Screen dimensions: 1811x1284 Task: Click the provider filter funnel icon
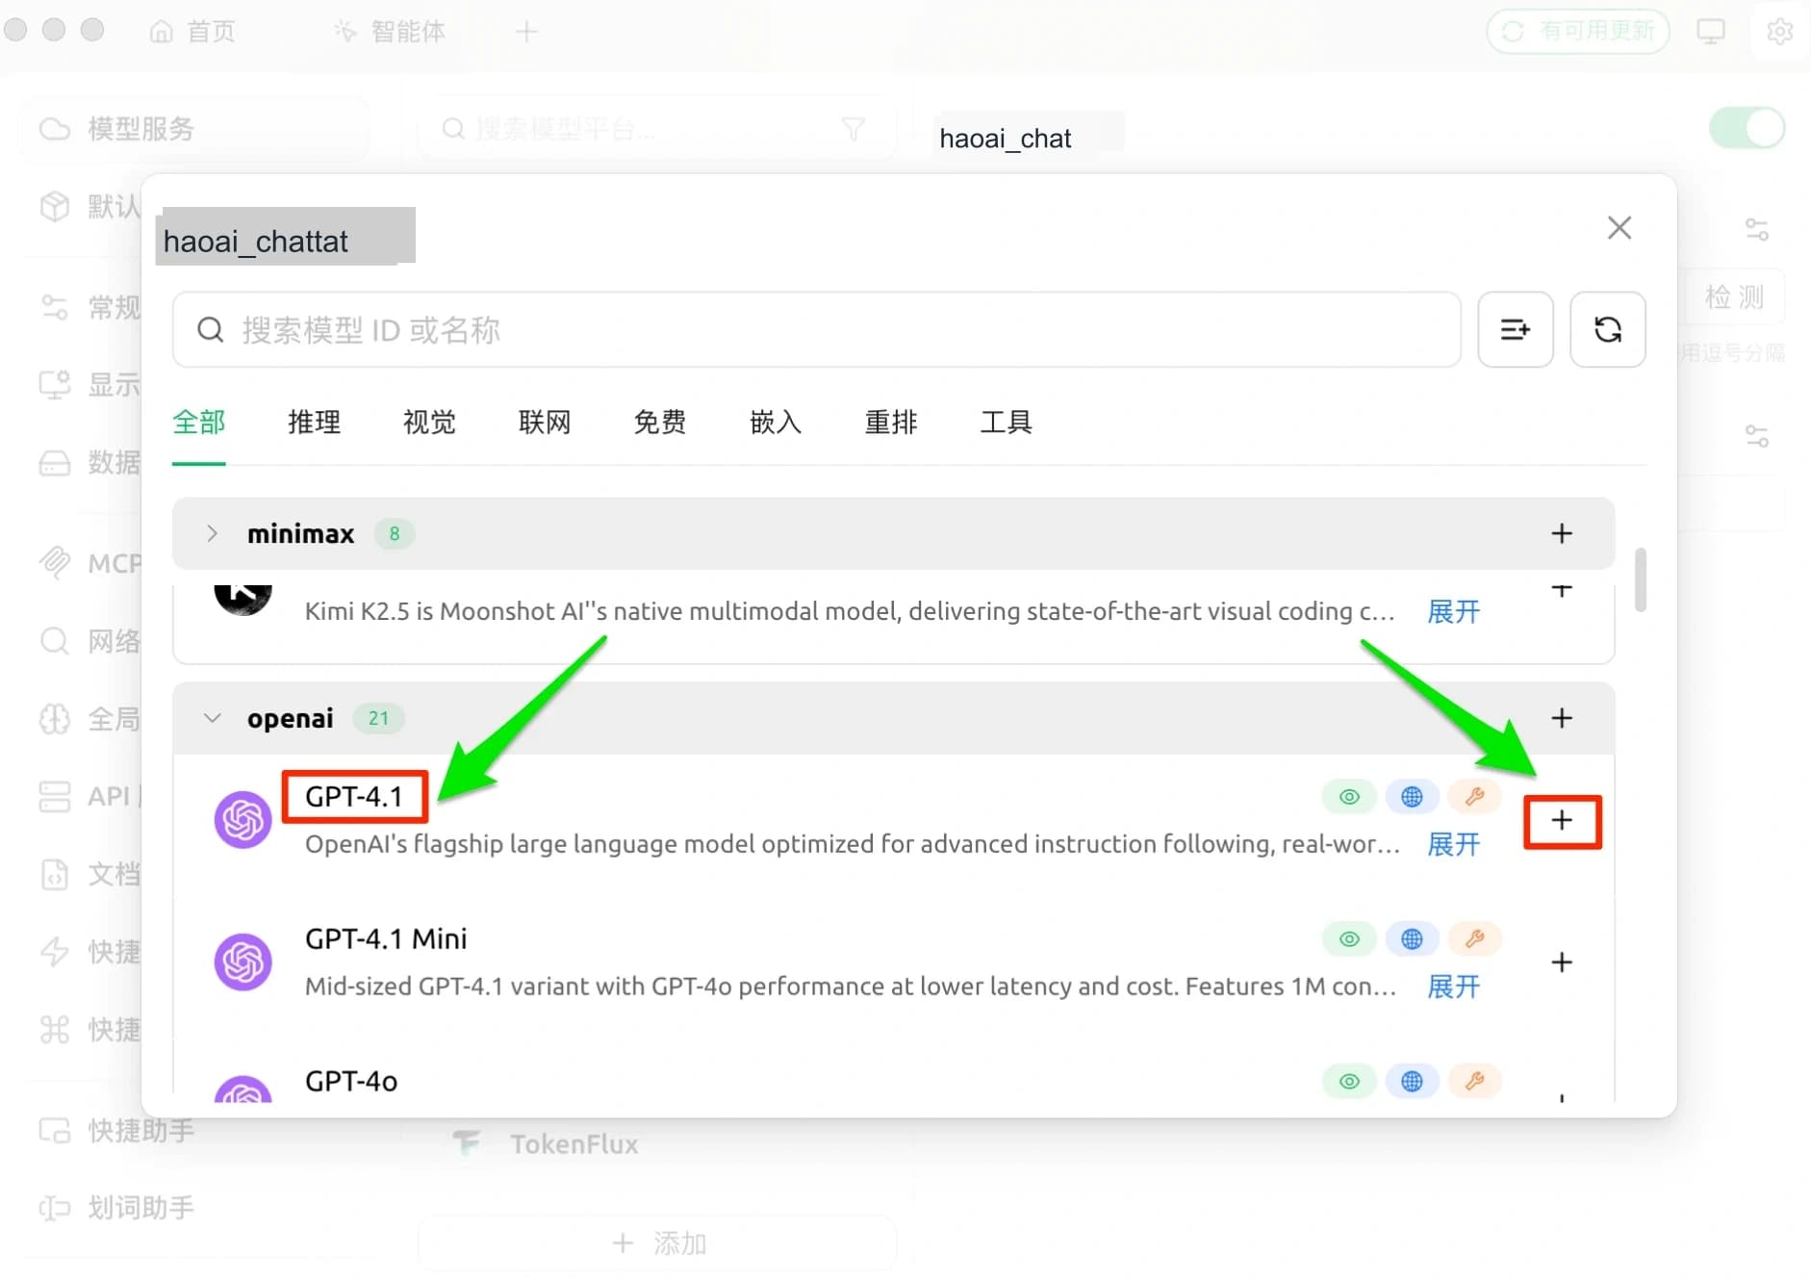[x=854, y=129]
